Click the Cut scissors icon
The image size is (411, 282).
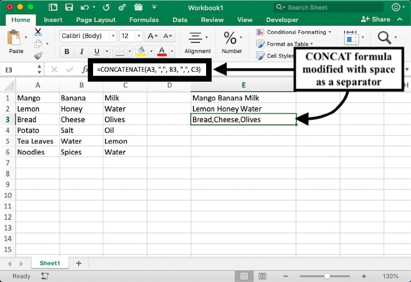click(38, 32)
